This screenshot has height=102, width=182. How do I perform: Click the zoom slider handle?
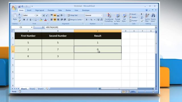[145, 92]
